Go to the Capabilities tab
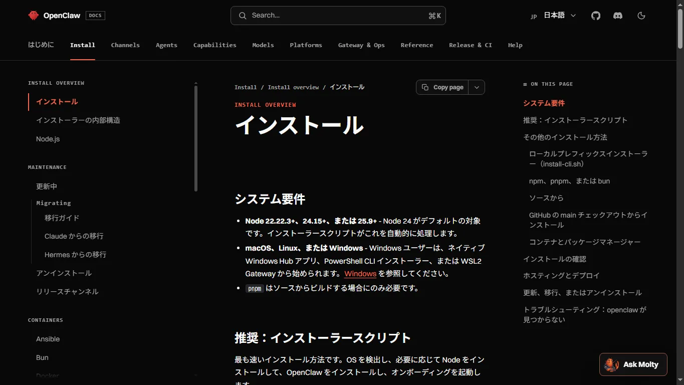This screenshot has height=385, width=684. [x=215, y=45]
